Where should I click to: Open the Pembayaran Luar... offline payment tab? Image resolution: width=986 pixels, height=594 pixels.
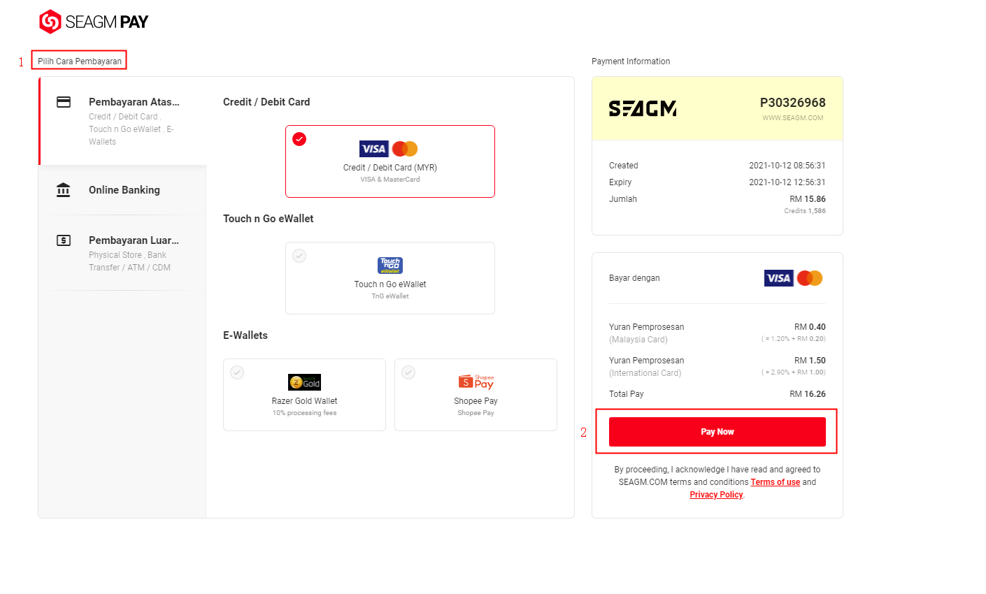(x=122, y=253)
